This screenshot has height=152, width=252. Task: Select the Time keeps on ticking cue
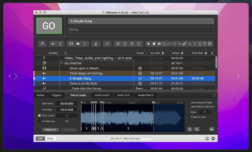[x=125, y=73]
